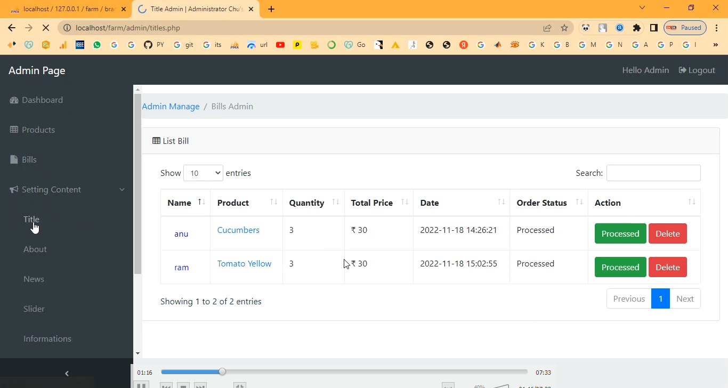Open the Chrome three-dot menu
The image size is (728, 388).
717,28
